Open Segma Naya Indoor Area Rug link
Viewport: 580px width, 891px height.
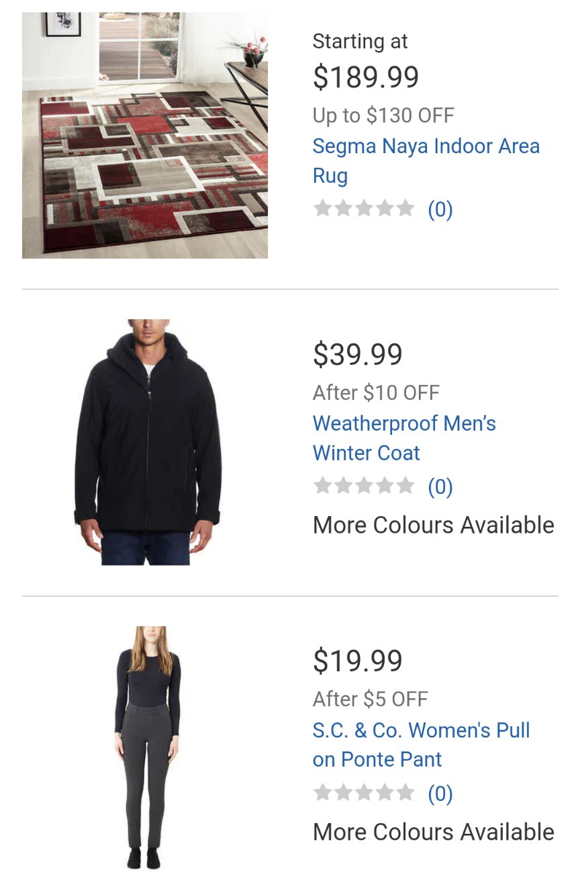(x=426, y=161)
